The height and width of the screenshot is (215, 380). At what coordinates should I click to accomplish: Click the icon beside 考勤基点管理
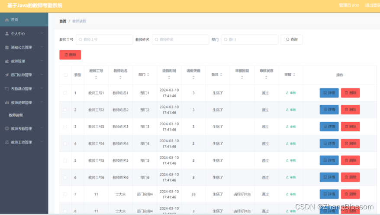[7, 88]
